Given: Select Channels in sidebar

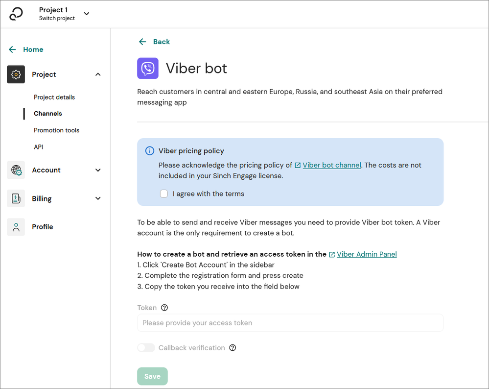Looking at the screenshot, I should click(x=47, y=114).
